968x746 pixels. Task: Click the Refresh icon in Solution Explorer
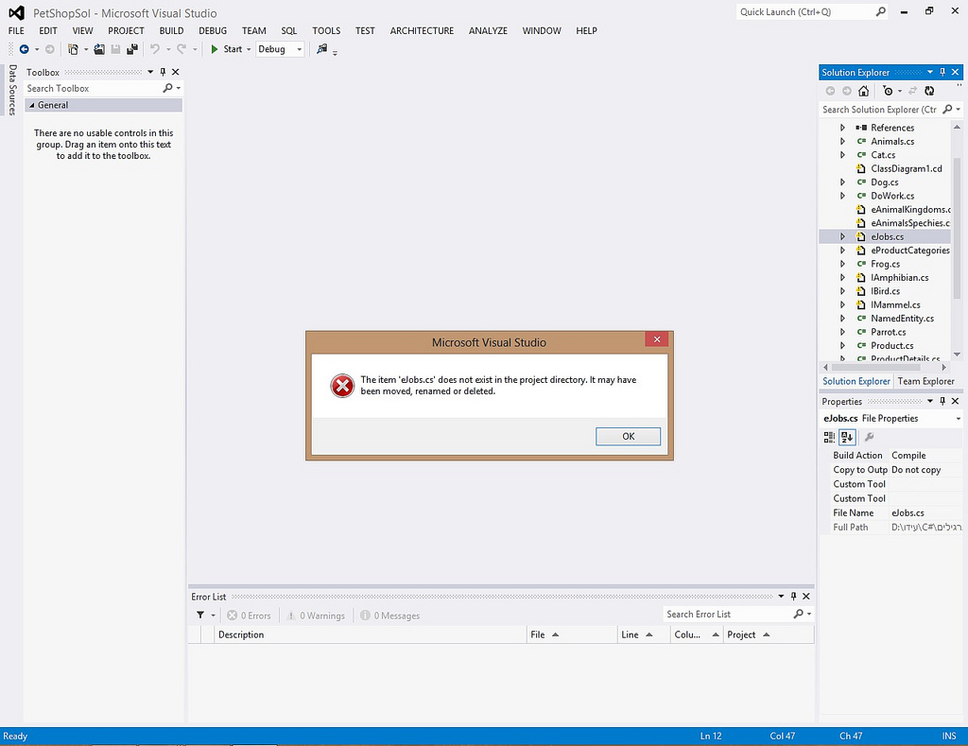930,91
